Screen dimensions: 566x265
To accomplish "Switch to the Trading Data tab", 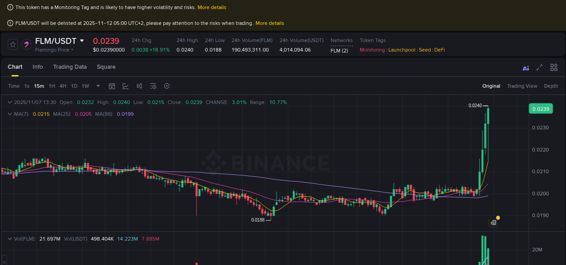I will click(x=70, y=67).
